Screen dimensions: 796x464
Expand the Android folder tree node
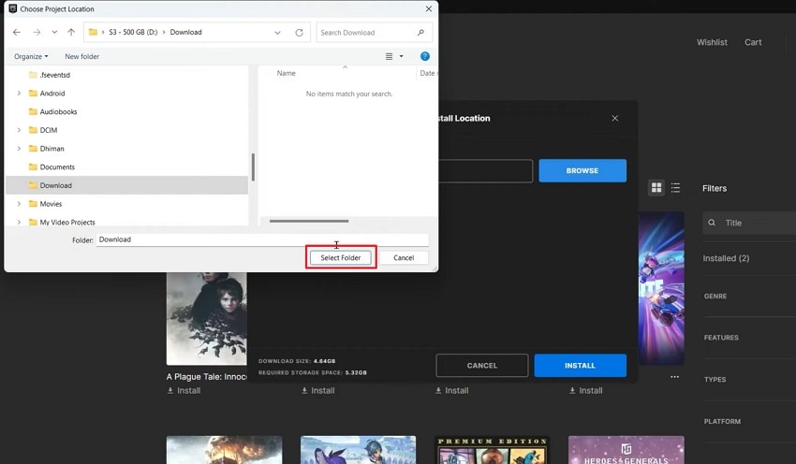(x=19, y=94)
